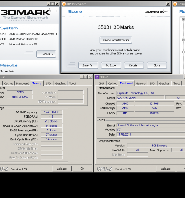This screenshot has width=185, height=198.
Task: Minimize the left CPU-Z window
Action: coord(82,77)
